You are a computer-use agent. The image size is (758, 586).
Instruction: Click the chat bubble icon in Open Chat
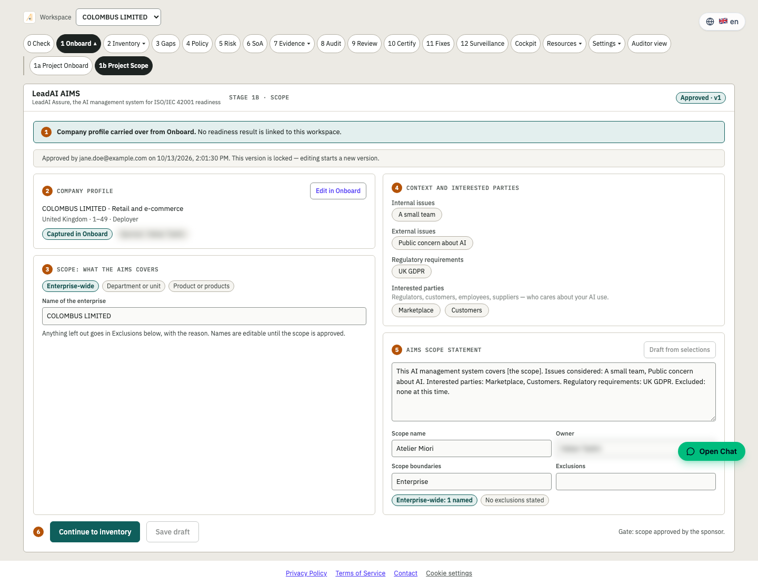691,451
